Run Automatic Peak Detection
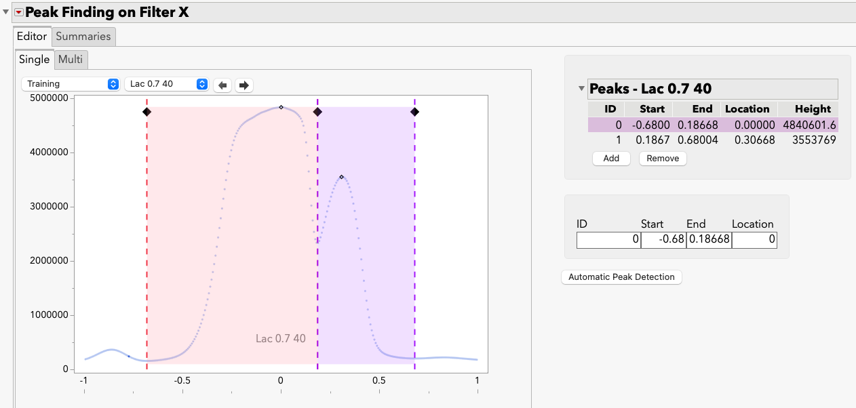The height and width of the screenshot is (408, 856). tap(621, 277)
